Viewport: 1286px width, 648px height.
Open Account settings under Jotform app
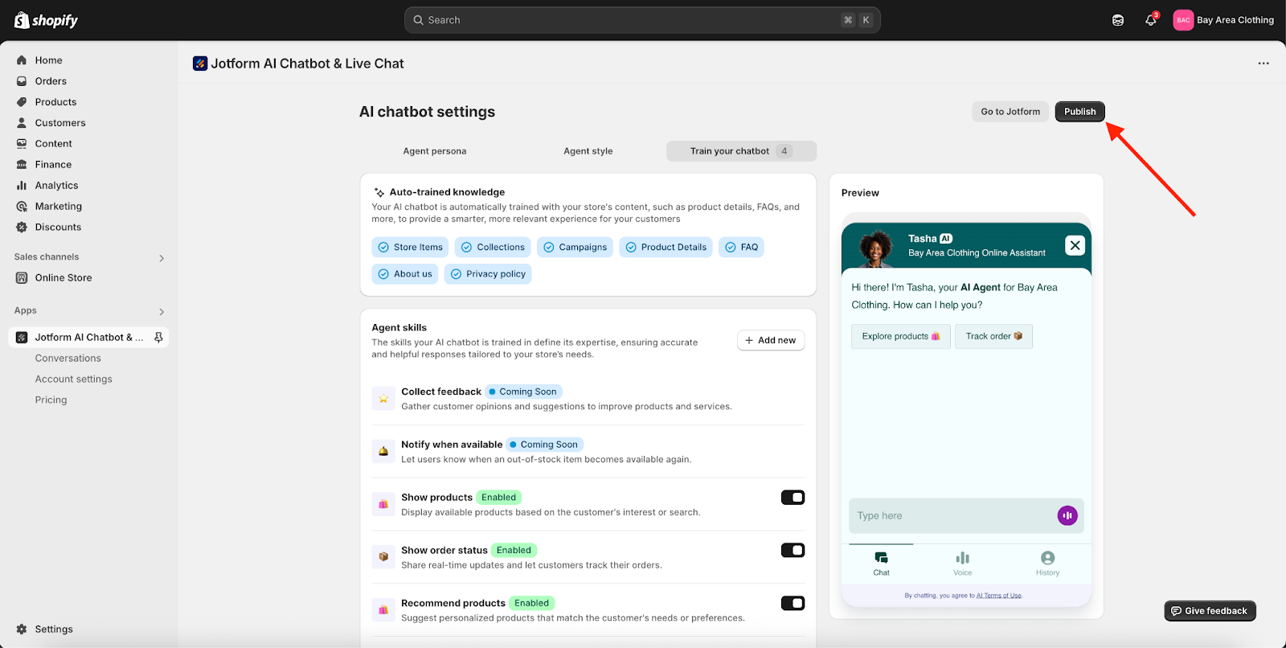coord(74,379)
